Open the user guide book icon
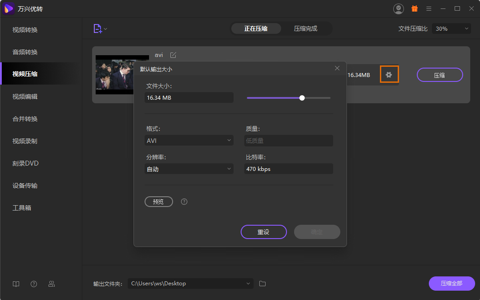The width and height of the screenshot is (480, 300). pyautogui.click(x=16, y=284)
